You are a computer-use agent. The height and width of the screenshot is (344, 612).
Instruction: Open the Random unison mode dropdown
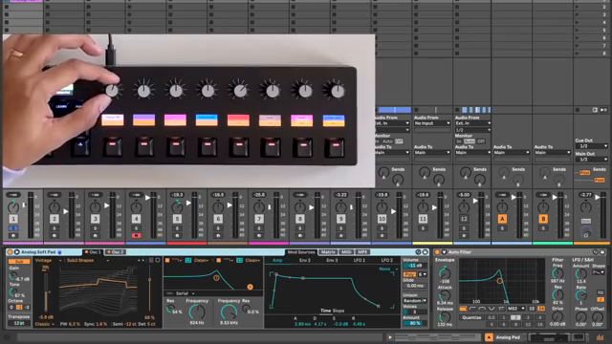(x=415, y=301)
